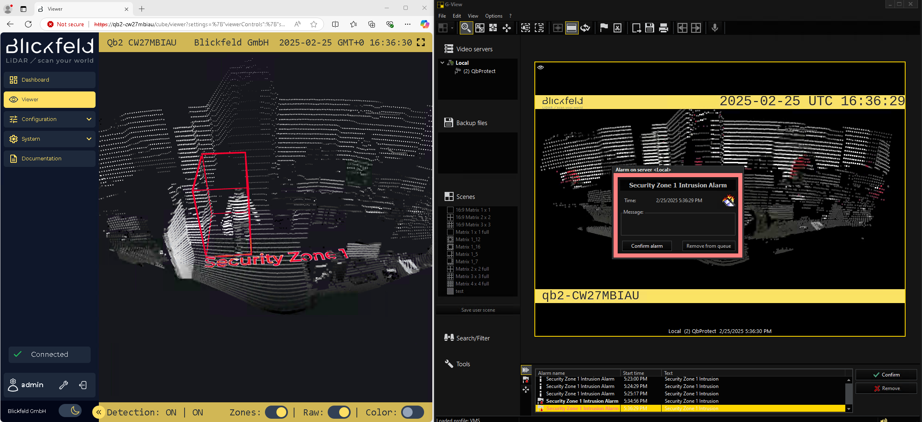Click the four-way move arrows toolbar icon
Screen dimensions: 922x422
(507, 28)
